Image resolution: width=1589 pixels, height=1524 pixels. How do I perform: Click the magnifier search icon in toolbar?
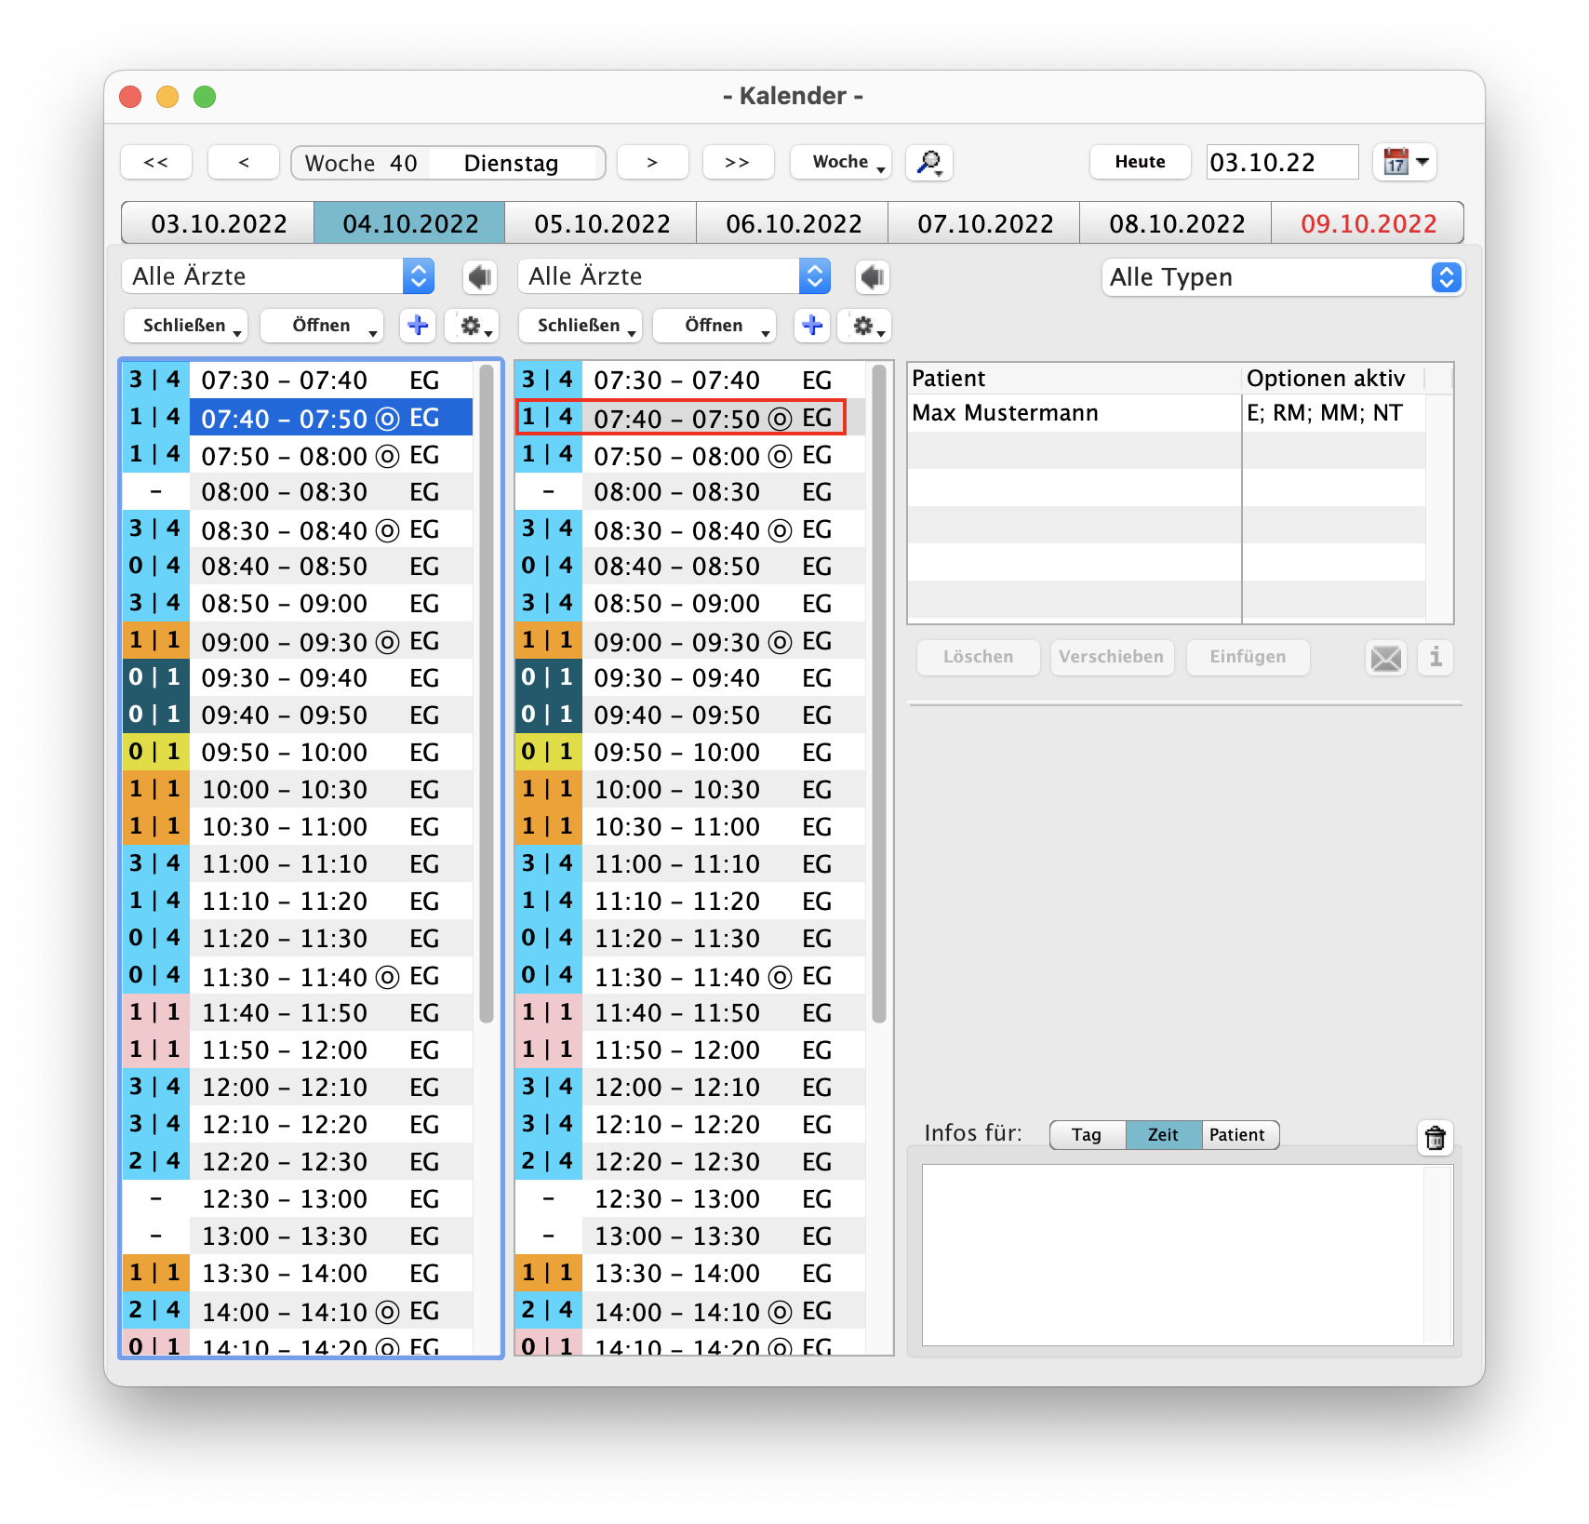[929, 163]
